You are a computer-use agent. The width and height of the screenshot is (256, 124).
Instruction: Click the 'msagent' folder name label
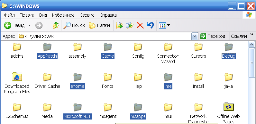pos(108,117)
